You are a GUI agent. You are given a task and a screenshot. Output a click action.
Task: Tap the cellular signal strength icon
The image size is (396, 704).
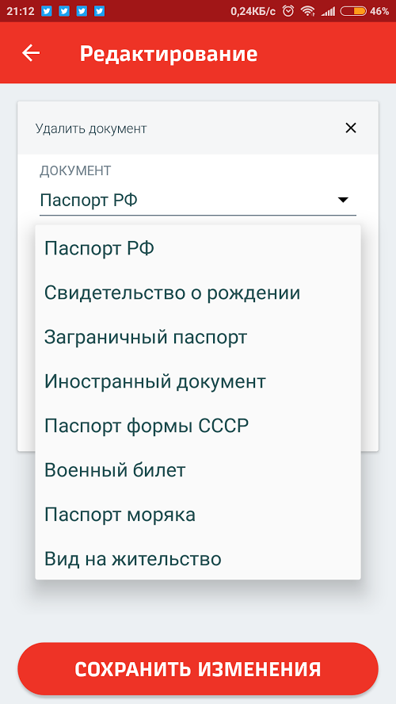click(x=328, y=11)
